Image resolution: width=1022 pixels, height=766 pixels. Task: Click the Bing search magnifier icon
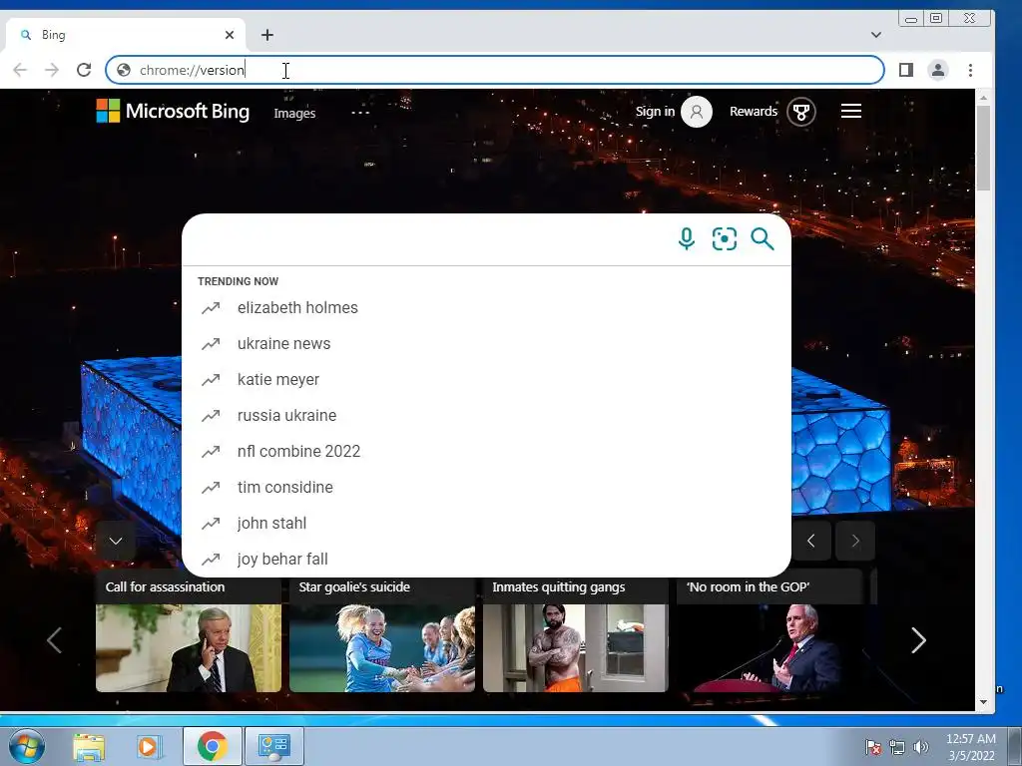coord(762,239)
